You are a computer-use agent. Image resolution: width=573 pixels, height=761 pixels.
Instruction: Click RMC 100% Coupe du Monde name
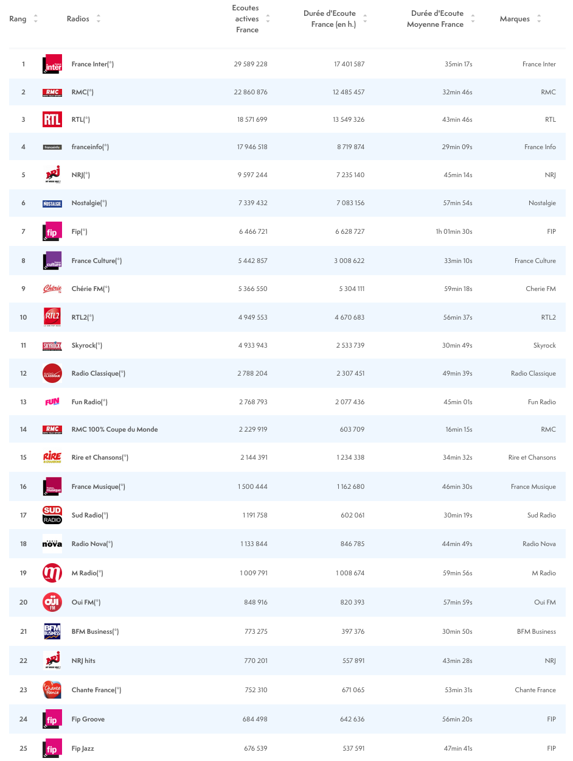click(114, 429)
